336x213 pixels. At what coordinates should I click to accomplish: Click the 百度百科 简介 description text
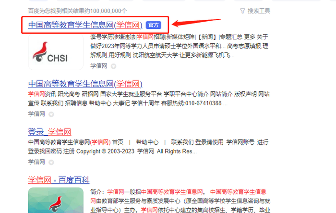(180, 201)
